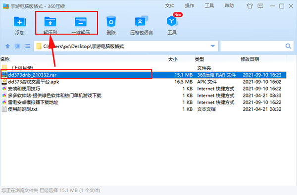Screen dimensions: 297x195
Task: Click the 2021-09-10 16:02 date cell
Action: pyautogui.click(x=262, y=82)
